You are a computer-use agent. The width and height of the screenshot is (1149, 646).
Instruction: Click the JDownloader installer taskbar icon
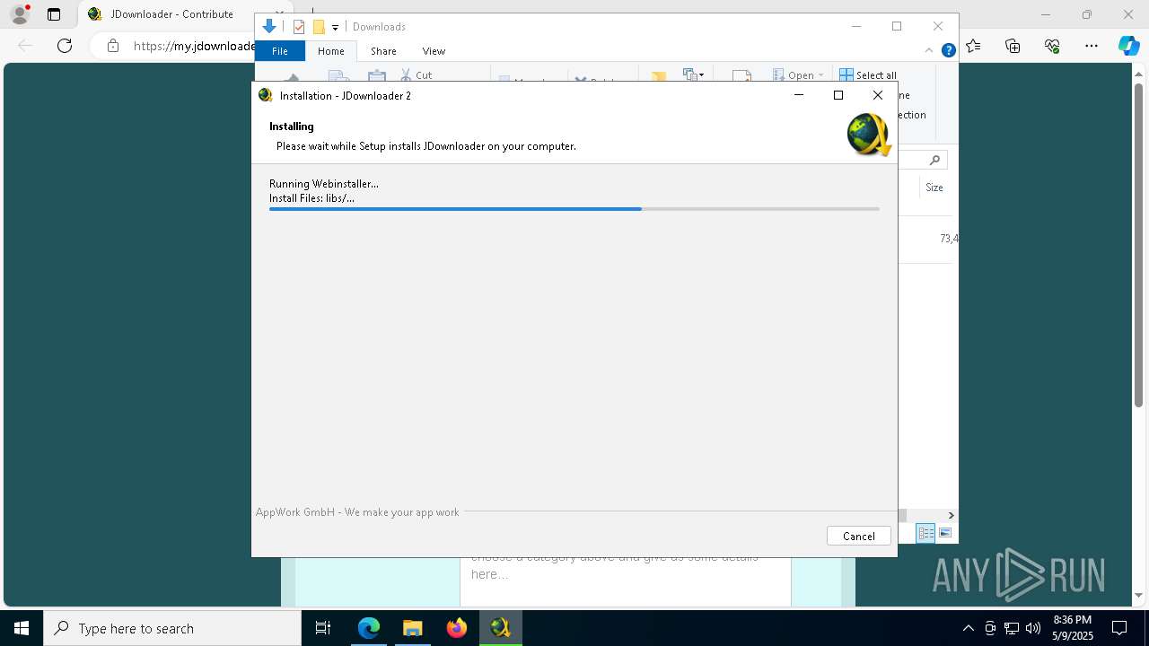click(x=500, y=628)
